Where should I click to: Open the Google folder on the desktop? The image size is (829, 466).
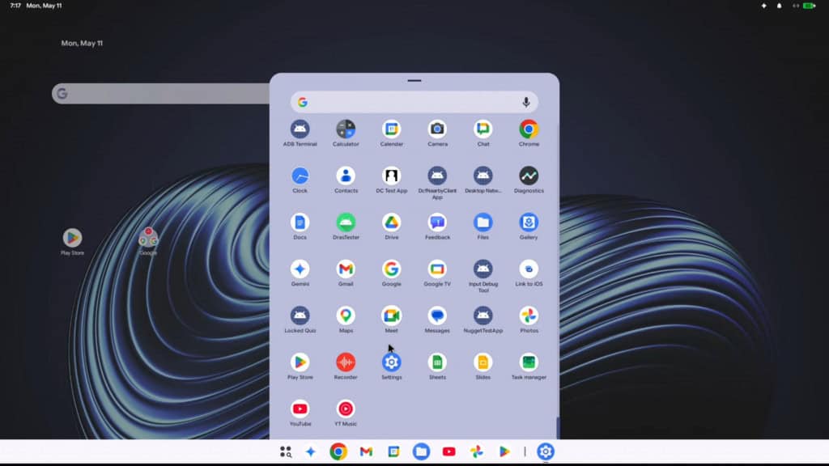point(148,238)
